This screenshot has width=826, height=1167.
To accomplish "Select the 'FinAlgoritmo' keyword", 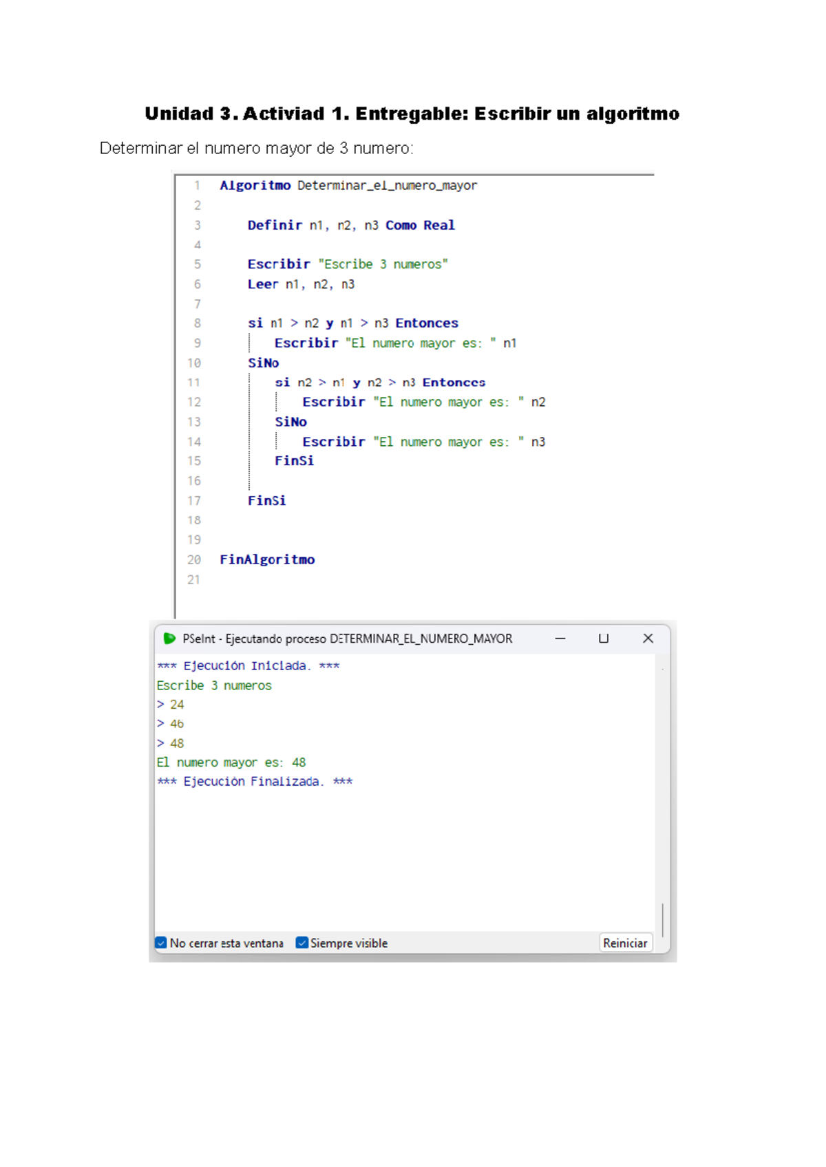I will pyautogui.click(x=267, y=560).
